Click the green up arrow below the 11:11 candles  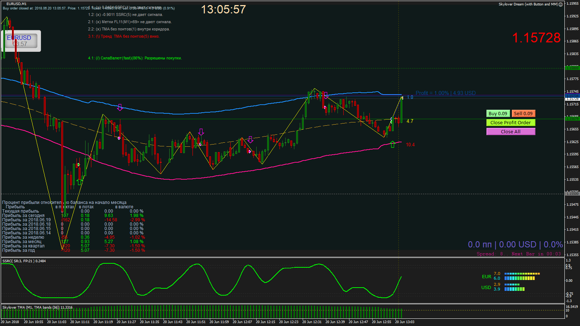(x=80, y=182)
